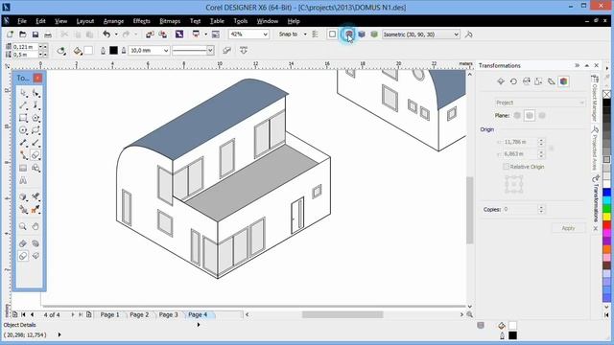
Task: Print using the printer icon
Action: (x=48, y=34)
